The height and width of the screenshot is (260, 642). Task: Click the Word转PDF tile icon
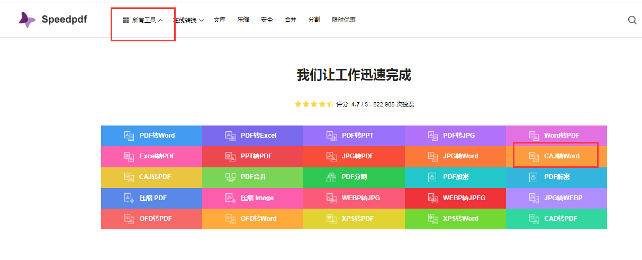tap(534, 136)
